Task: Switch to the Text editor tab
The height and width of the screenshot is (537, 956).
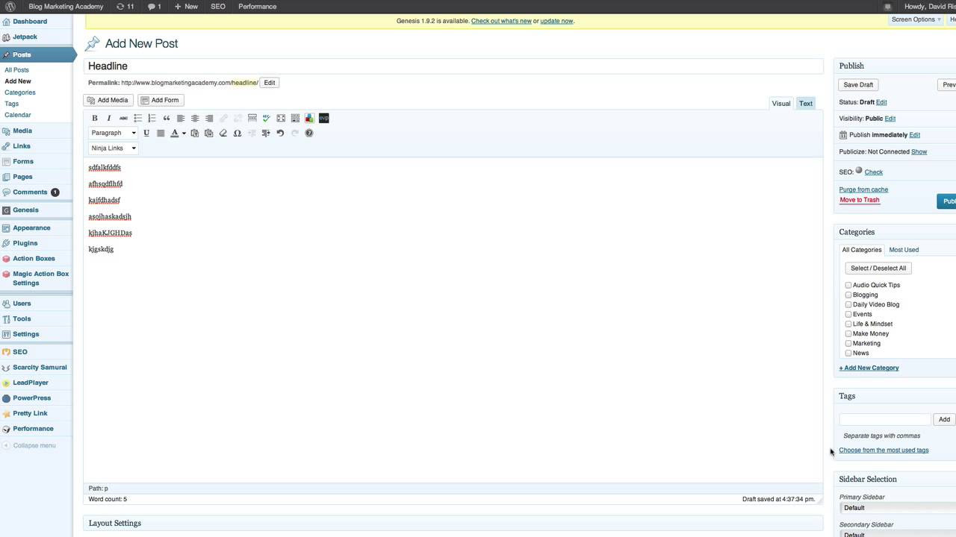Action: pos(806,104)
